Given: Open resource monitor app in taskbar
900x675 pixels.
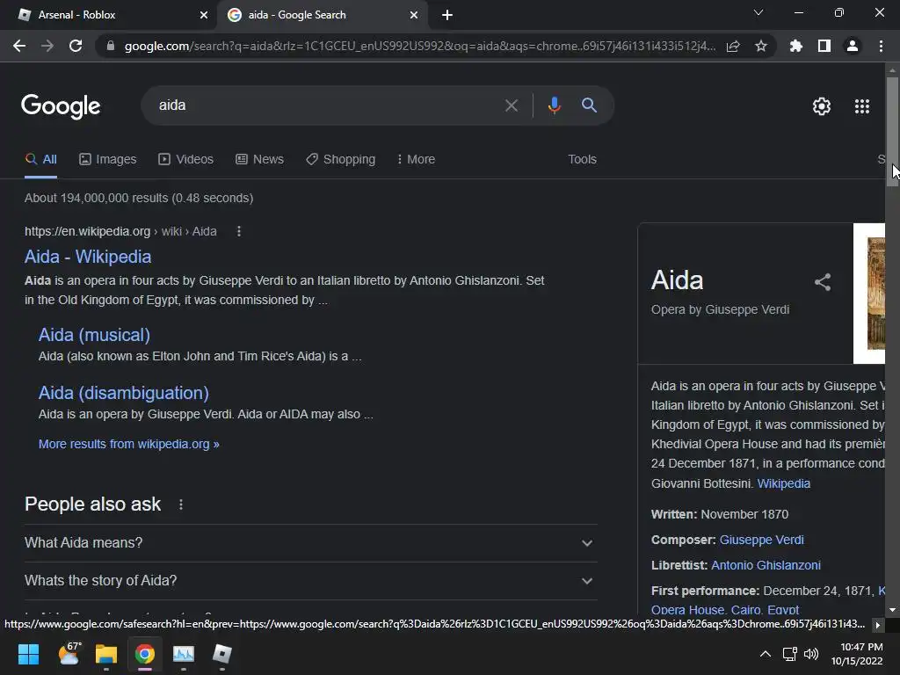Looking at the screenshot, I should pyautogui.click(x=184, y=654).
